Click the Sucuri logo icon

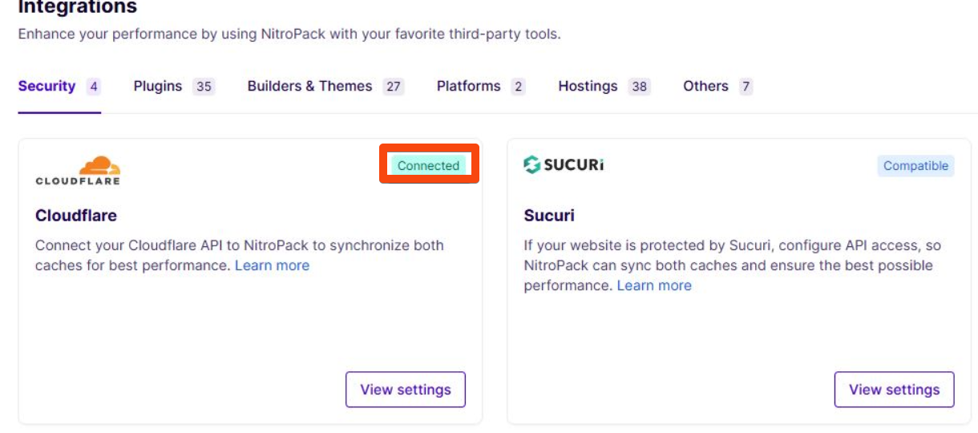[564, 165]
